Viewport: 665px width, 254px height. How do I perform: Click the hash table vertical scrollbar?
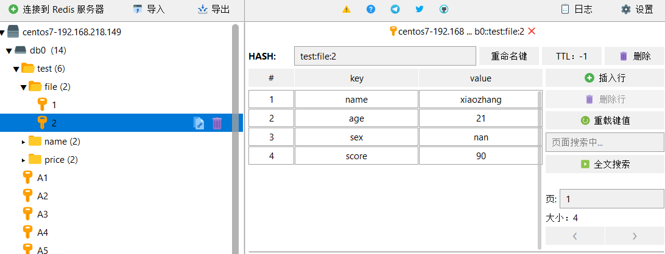click(x=540, y=170)
